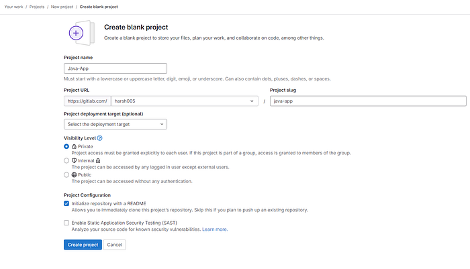Click the globe icon beside Public
This screenshot has width=470, height=269.
74,174
